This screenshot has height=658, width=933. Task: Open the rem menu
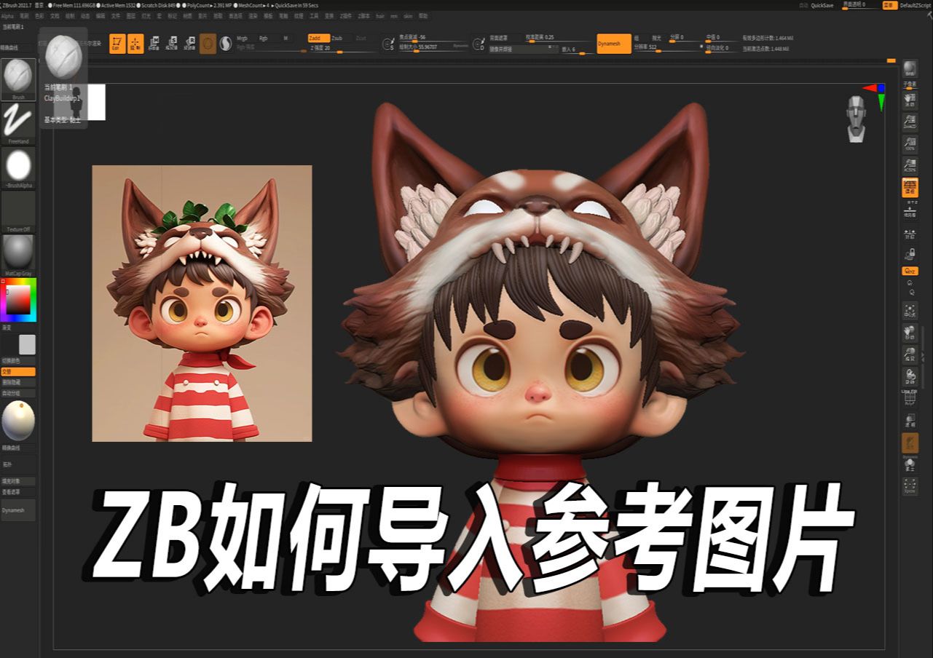point(394,15)
